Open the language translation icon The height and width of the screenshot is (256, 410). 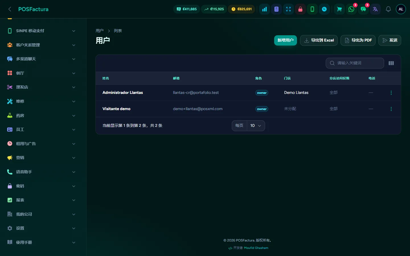tap(375, 9)
